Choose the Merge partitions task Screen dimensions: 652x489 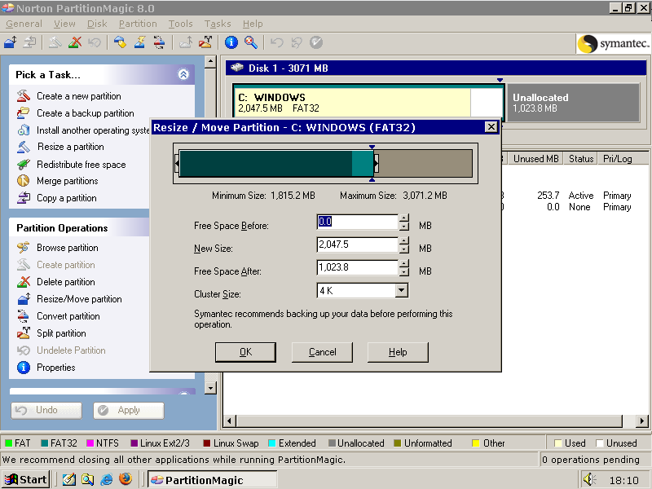[x=58, y=181]
